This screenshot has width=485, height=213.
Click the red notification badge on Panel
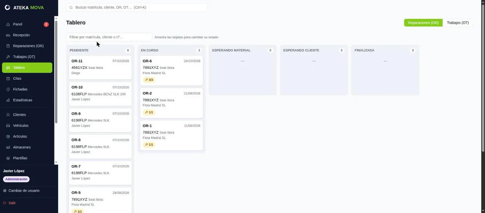(46, 25)
